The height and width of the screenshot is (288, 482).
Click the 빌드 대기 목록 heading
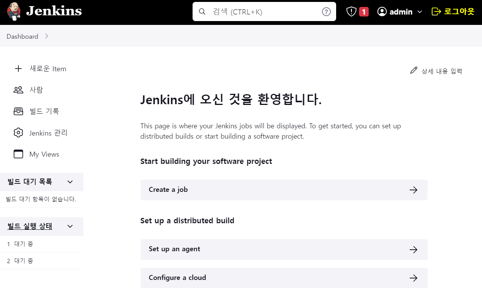29,182
